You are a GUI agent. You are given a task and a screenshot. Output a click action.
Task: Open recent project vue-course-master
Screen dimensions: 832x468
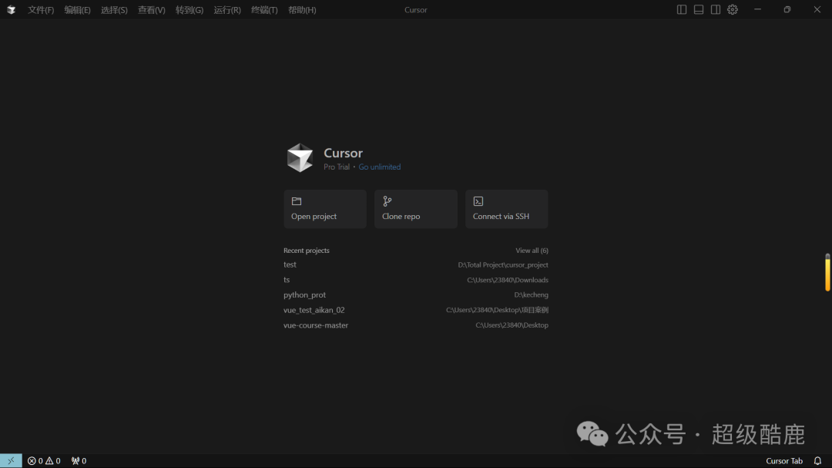316,325
